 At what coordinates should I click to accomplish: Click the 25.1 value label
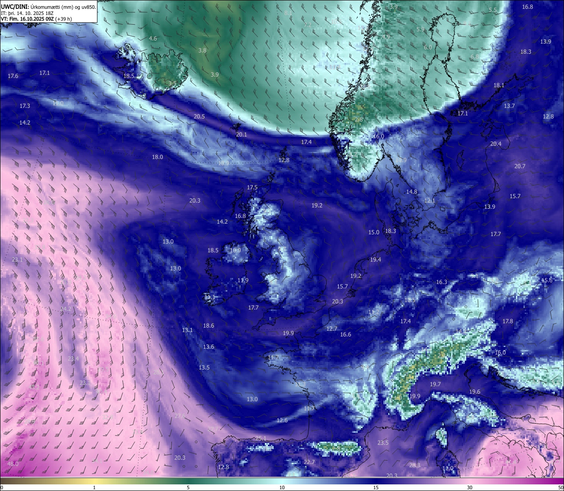261,438
